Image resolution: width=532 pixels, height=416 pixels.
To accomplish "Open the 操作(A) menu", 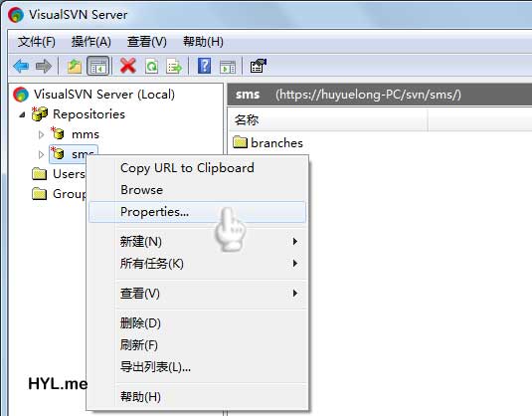I will coord(91,42).
